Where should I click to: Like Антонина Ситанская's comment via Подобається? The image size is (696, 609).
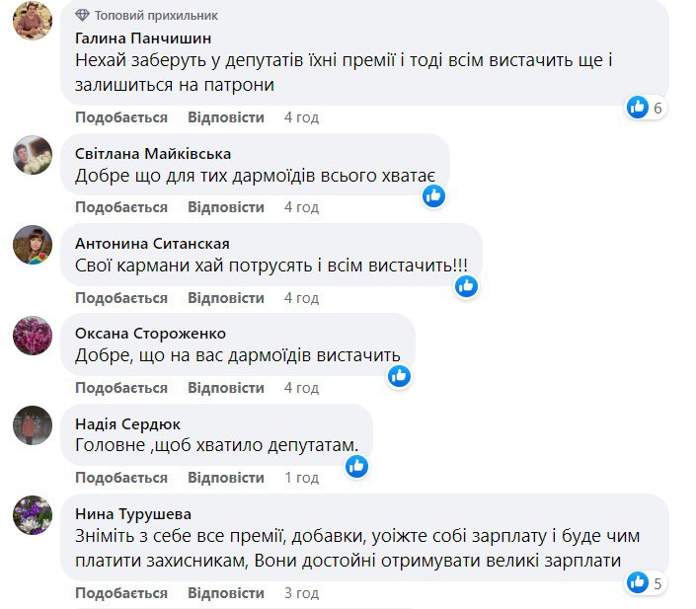tap(121, 298)
